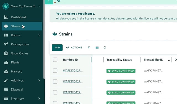Image resolution: width=177 pixels, height=104 pixels.
Task: Check the first row checkbox
Action: tap(55, 71)
